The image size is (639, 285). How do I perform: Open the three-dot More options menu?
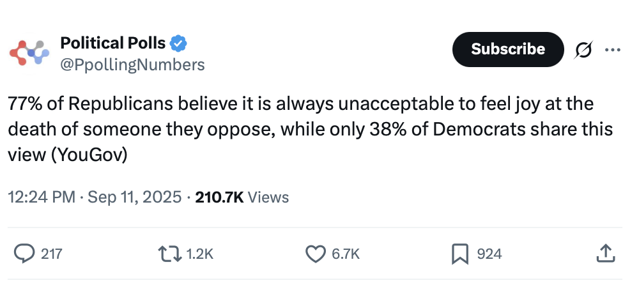(612, 49)
